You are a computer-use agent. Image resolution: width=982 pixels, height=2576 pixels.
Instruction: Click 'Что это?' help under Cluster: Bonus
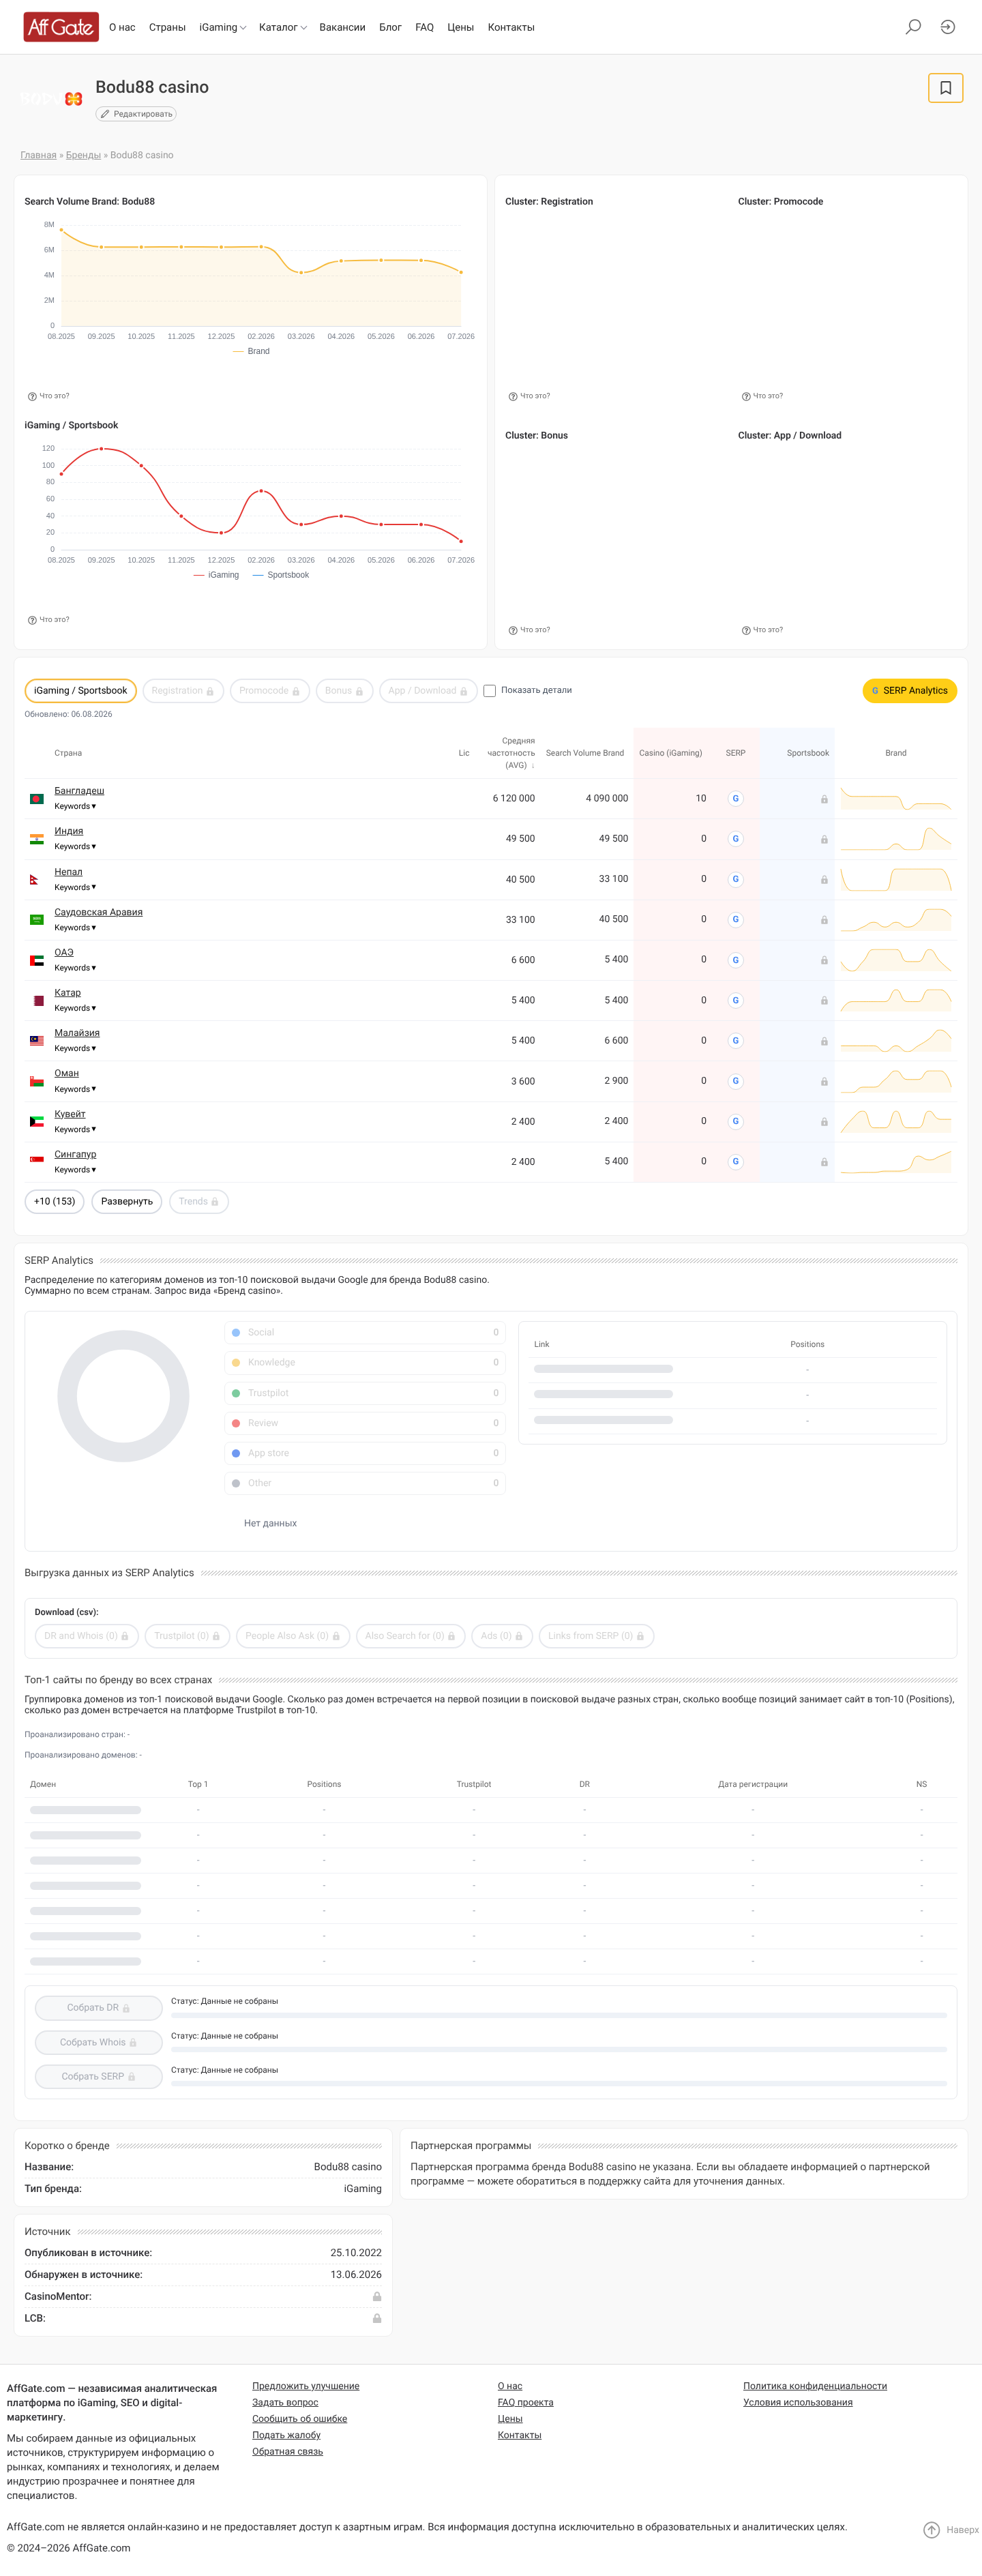[530, 630]
